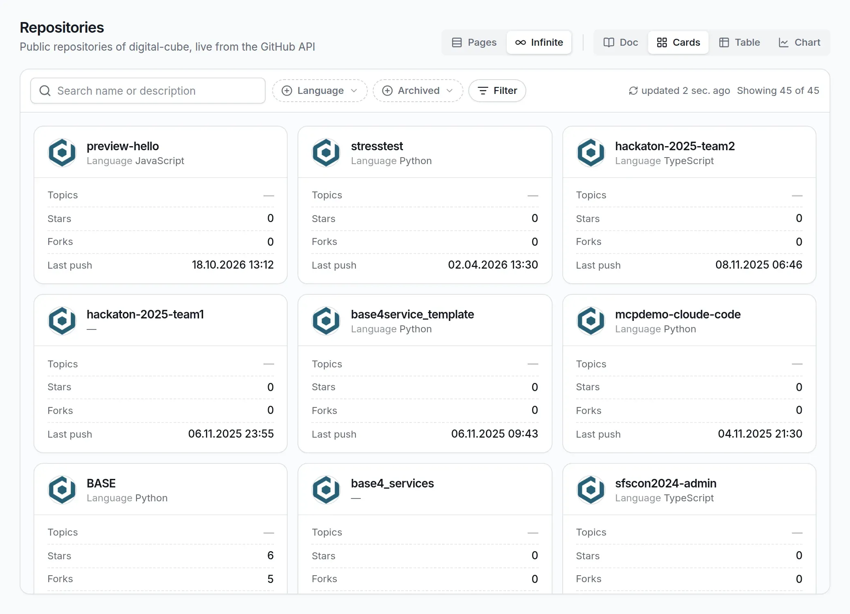The image size is (850, 614).
Task: Open the BASE repository title
Action: tap(101, 483)
